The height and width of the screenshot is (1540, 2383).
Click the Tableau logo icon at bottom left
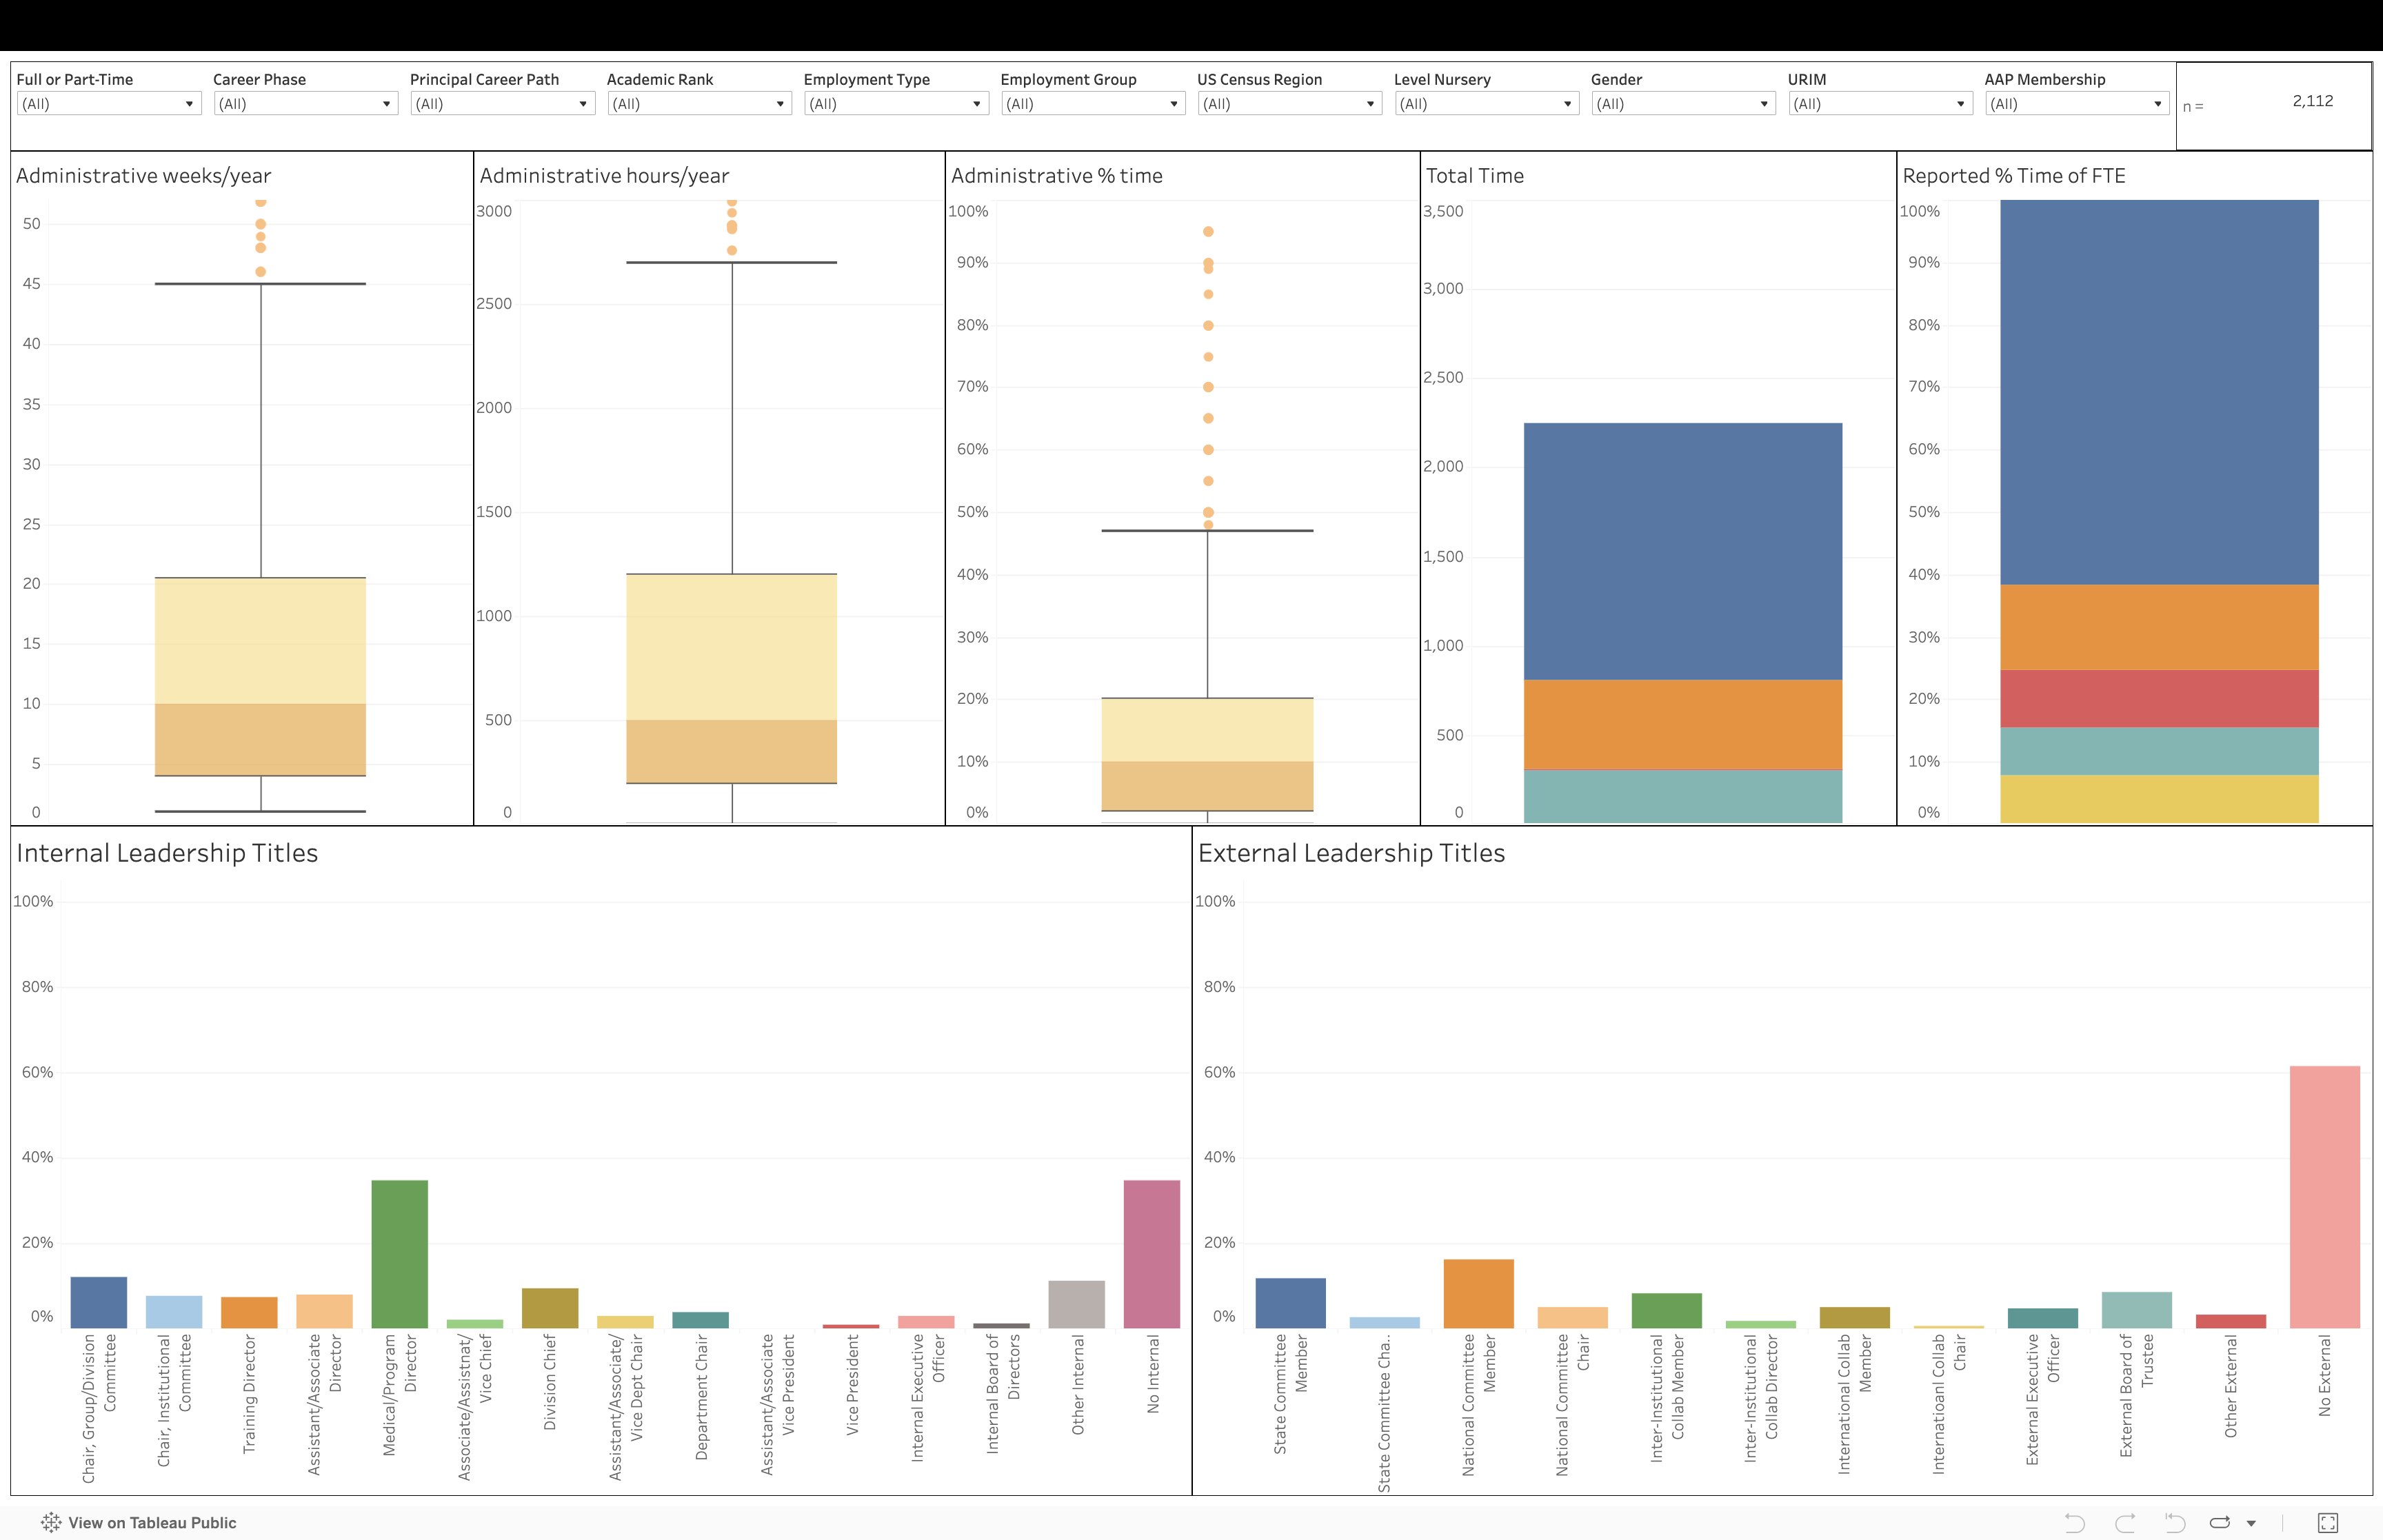(51, 1523)
